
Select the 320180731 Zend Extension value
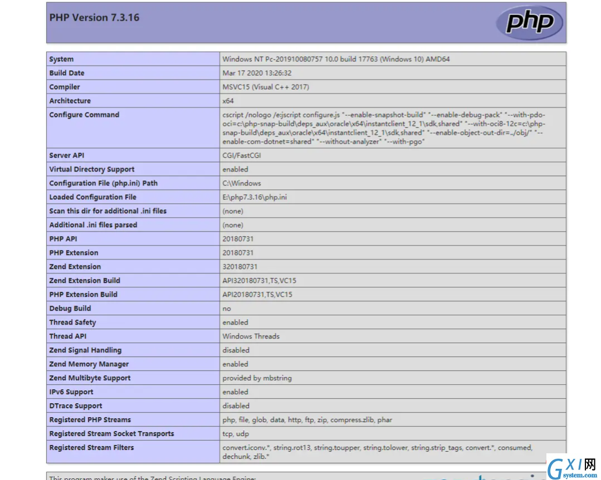point(240,267)
